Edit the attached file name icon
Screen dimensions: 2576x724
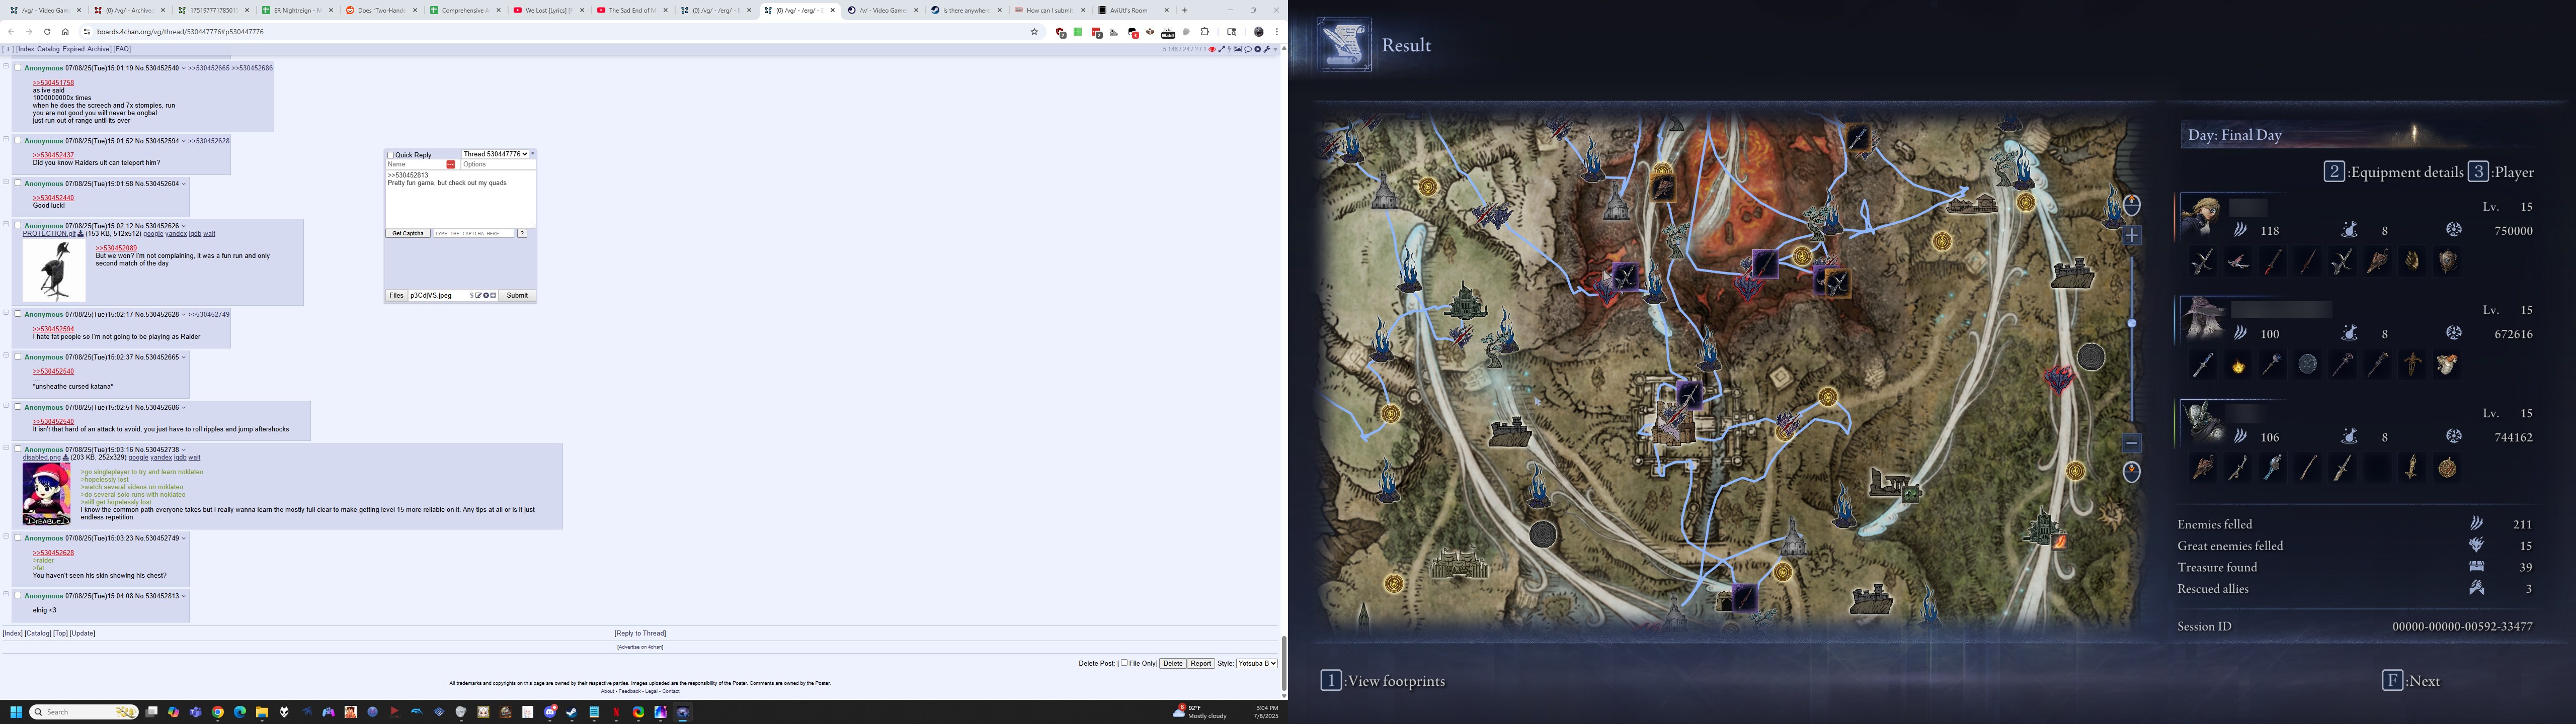click(478, 296)
